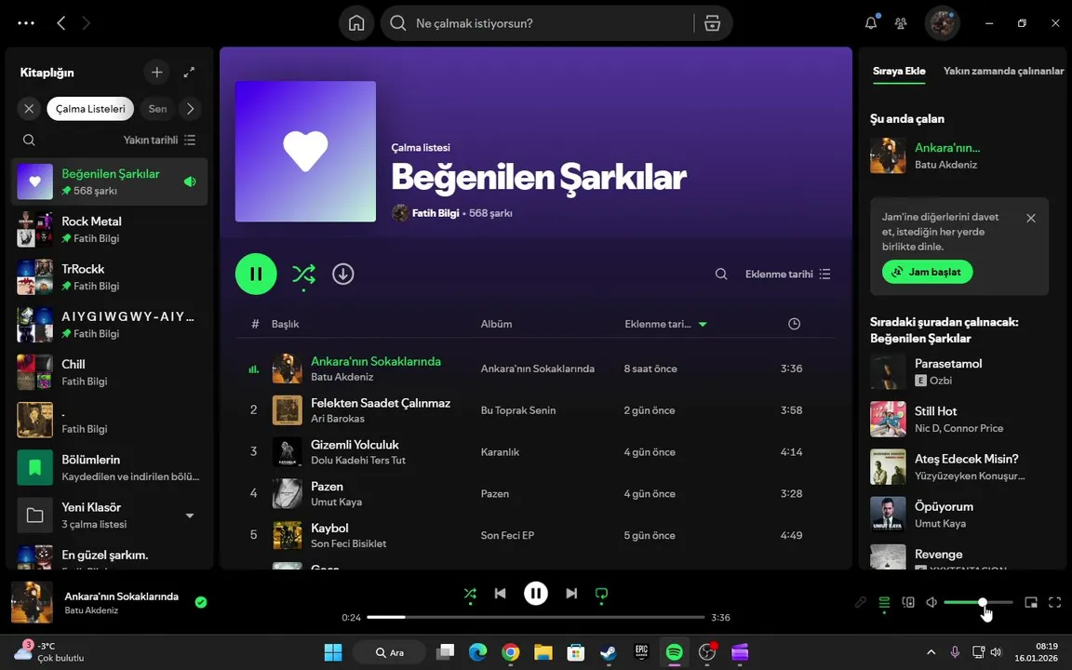Toggle the queue view icon
Viewport: 1072px width, 670px height.
(884, 602)
